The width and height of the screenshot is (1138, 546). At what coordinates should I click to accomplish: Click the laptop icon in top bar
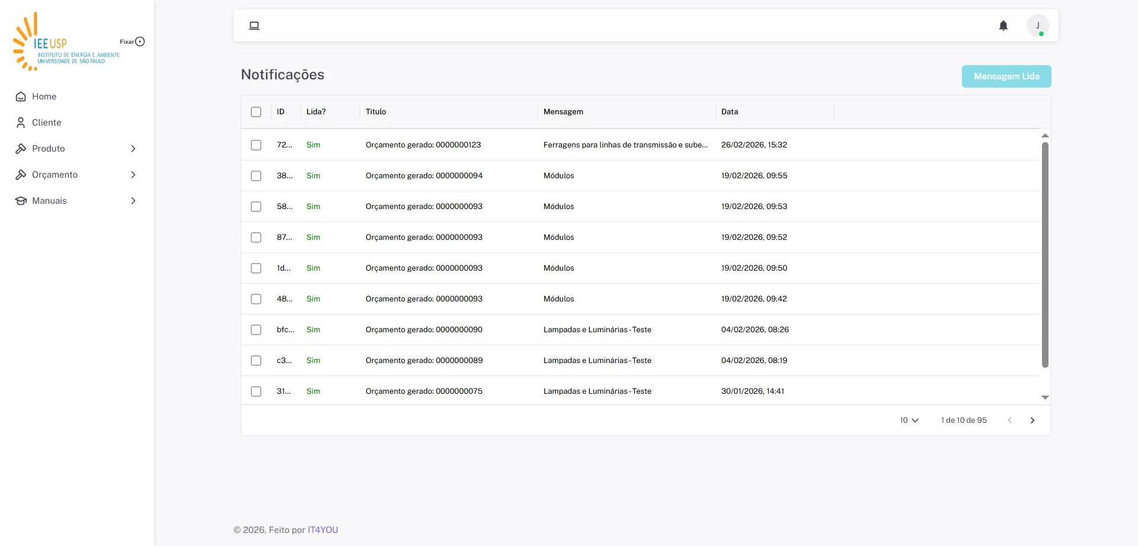click(254, 25)
